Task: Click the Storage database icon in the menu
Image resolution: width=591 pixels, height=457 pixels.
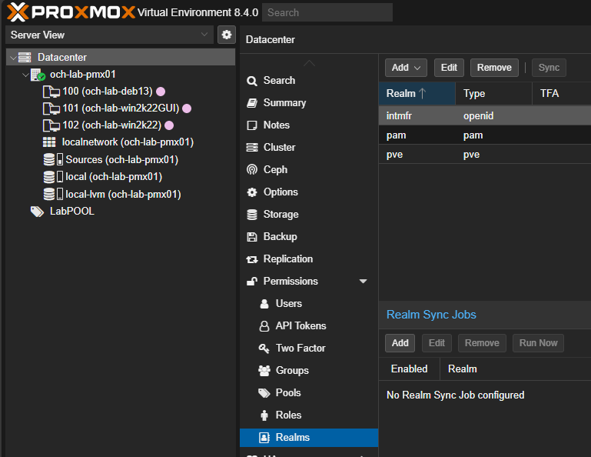Action: 252,215
